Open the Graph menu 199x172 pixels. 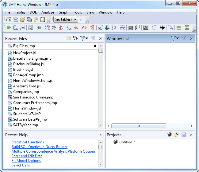[x=63, y=12]
